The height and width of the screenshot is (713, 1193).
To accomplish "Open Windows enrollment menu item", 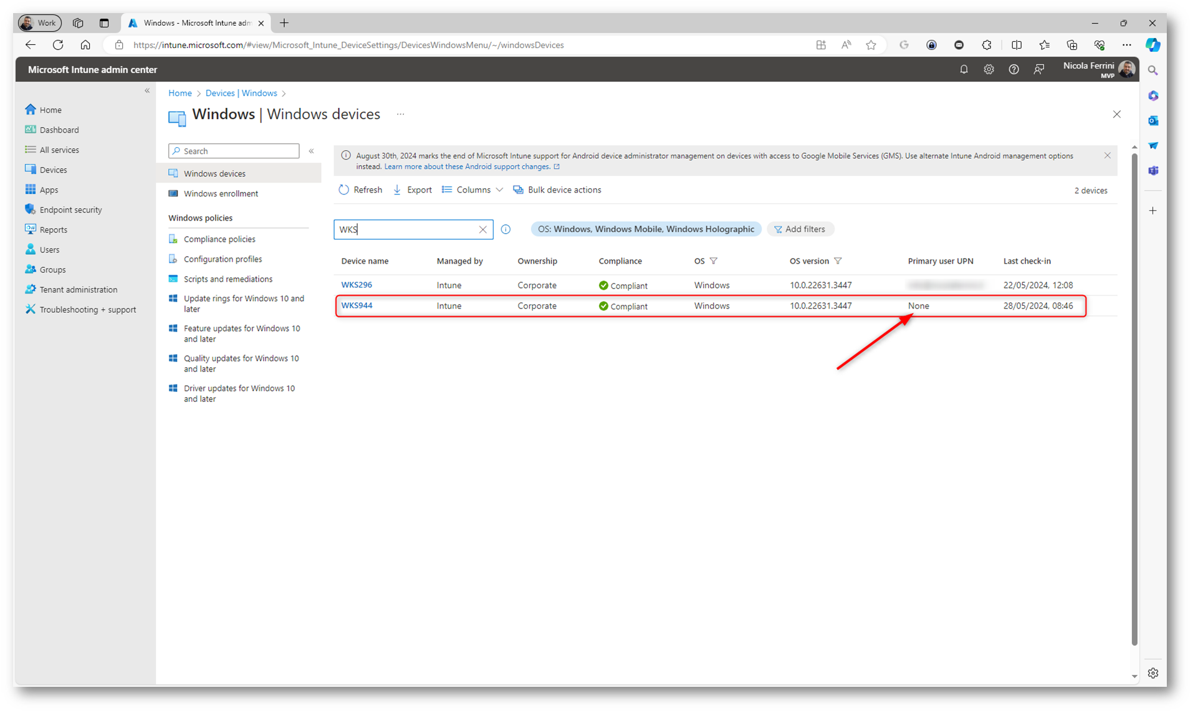I will (221, 194).
